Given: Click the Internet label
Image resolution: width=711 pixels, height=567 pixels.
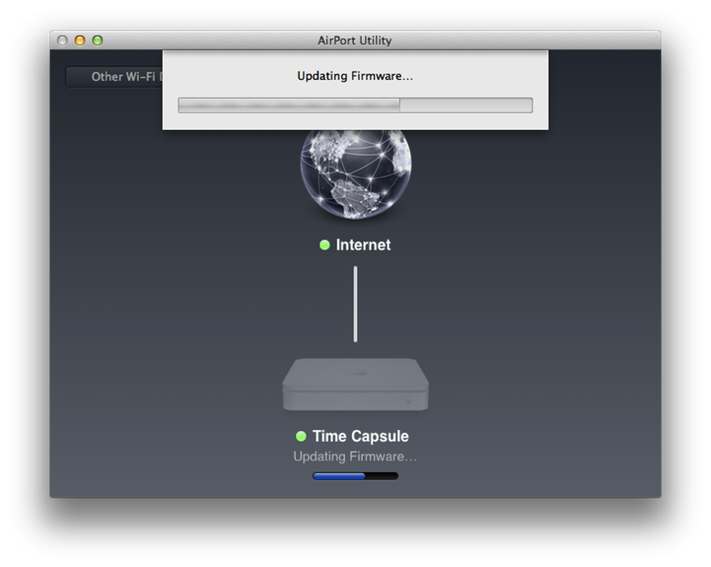Looking at the screenshot, I should pyautogui.click(x=363, y=245).
